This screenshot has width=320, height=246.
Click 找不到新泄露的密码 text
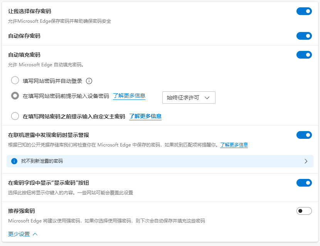42,161
